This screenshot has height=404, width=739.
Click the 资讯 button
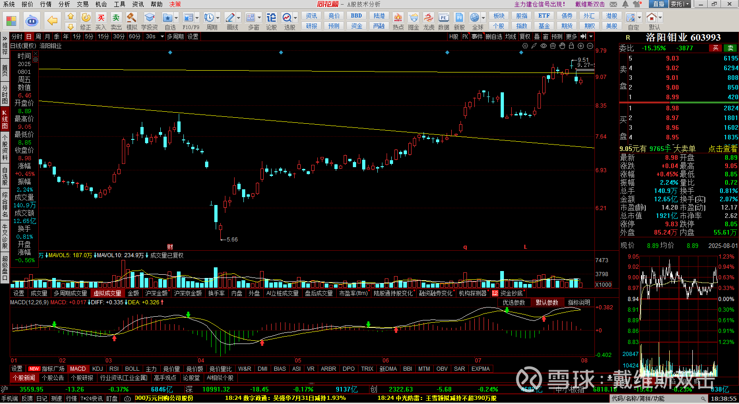click(x=312, y=16)
